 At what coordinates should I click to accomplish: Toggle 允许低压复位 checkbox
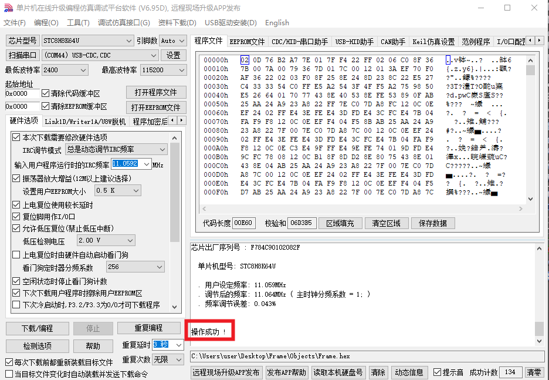[16, 228]
